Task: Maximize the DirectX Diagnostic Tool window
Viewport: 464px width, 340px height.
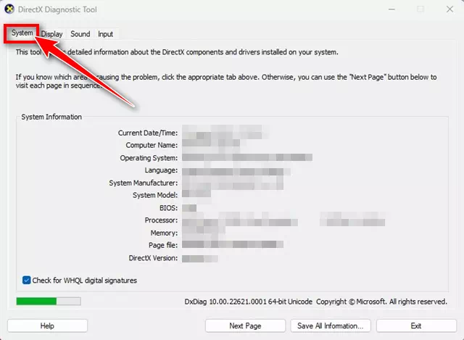Action: click(420, 9)
